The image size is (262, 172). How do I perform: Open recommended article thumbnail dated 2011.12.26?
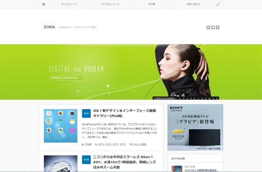(x=177, y=168)
